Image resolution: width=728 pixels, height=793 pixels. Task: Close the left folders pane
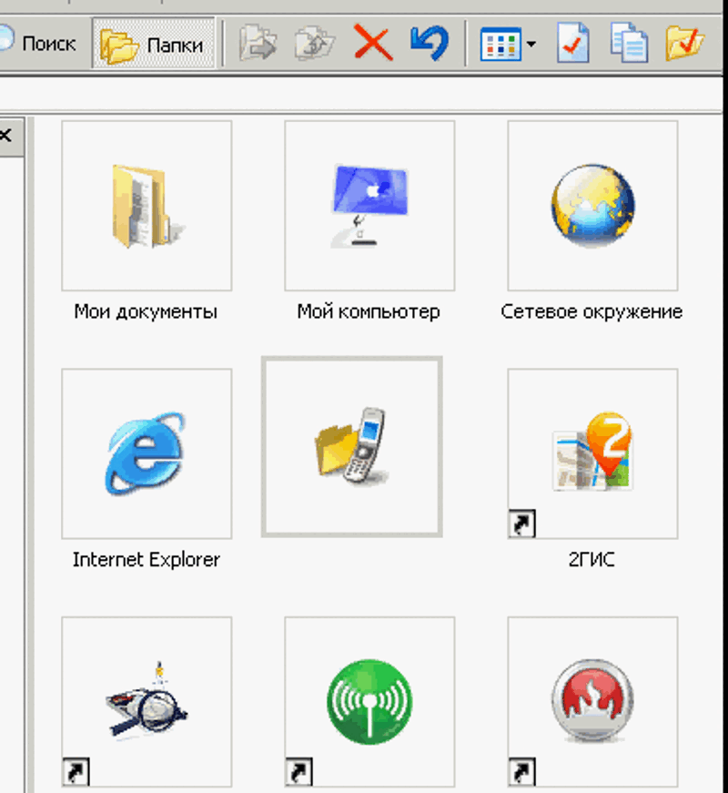click(6, 136)
